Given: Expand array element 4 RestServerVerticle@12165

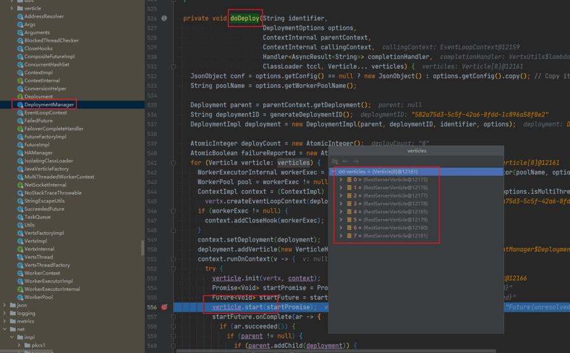Looking at the screenshot, I should pyautogui.click(x=341, y=211).
